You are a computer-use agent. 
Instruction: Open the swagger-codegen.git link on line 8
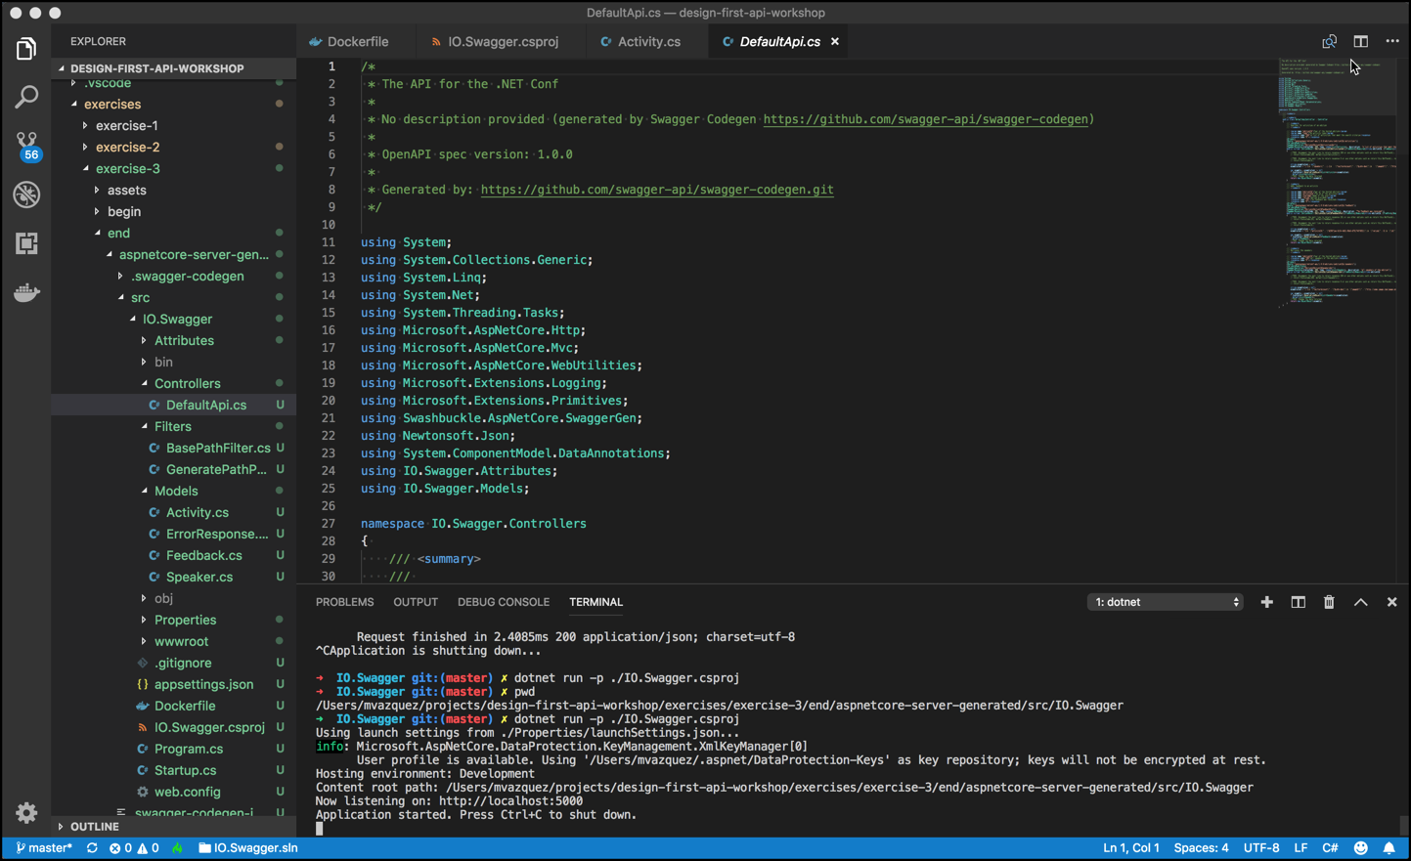click(657, 190)
